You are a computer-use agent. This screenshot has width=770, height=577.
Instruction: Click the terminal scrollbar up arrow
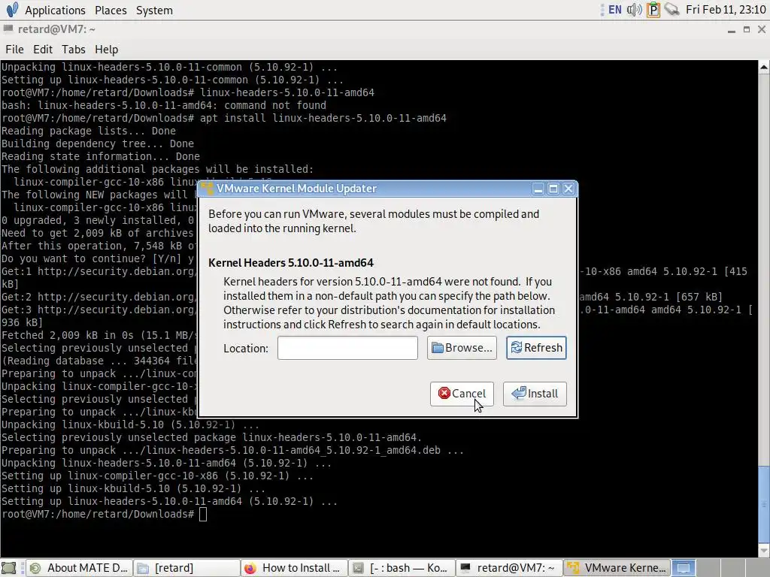click(764, 67)
